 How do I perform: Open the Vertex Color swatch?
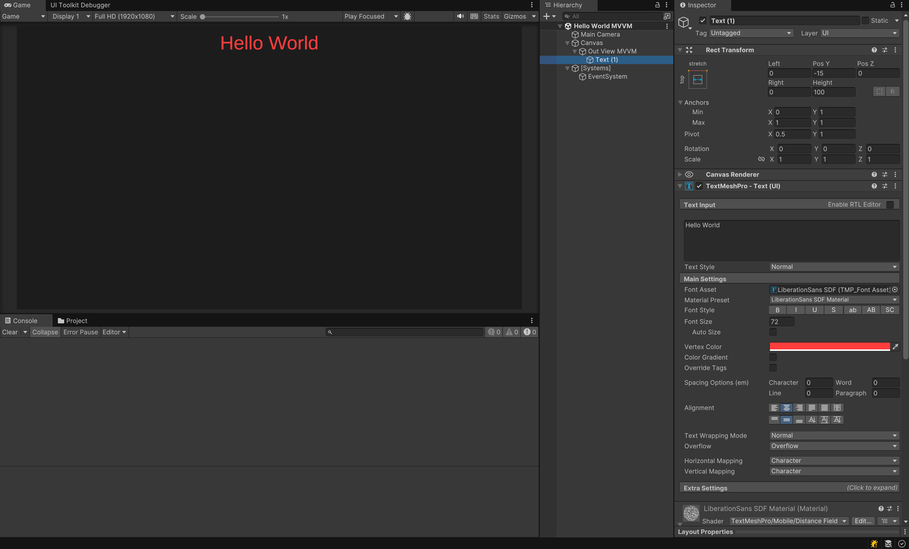click(x=829, y=347)
